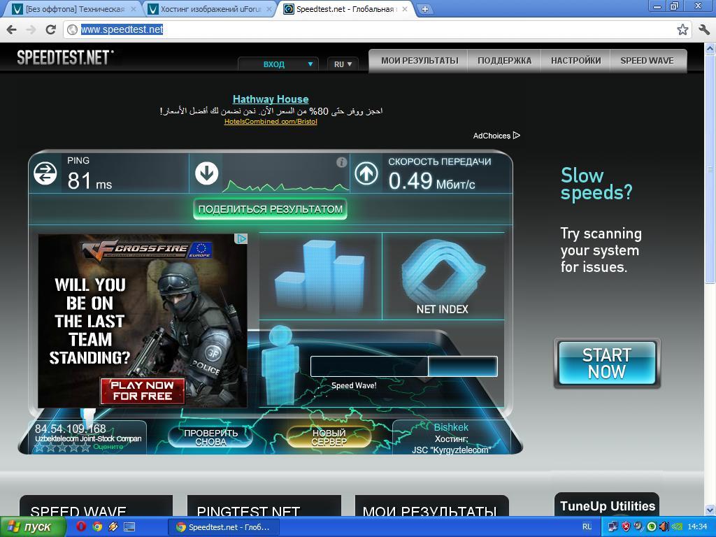Viewport: 716px width, 537px height.
Task: Click the TuneUp Utilities panel
Action: [607, 505]
